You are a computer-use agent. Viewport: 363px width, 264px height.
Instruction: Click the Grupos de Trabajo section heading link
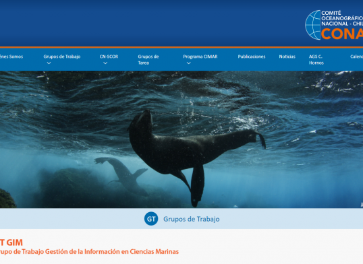pos(192,219)
